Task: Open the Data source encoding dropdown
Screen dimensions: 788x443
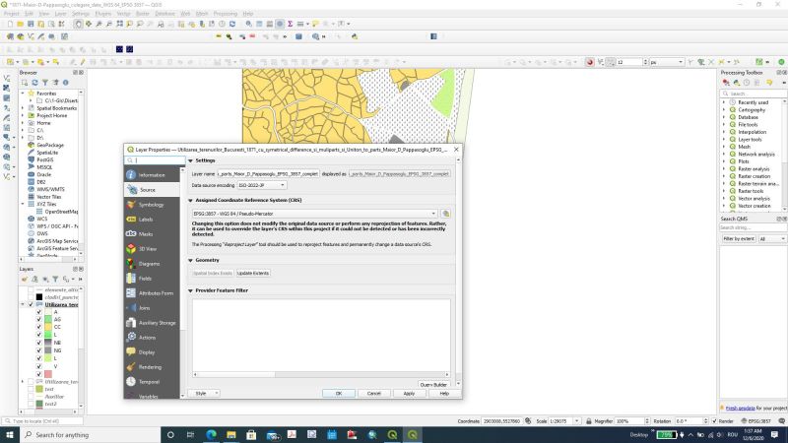Action: pos(261,185)
